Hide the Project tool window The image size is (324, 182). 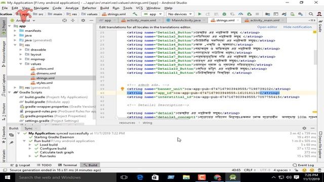click(91, 20)
